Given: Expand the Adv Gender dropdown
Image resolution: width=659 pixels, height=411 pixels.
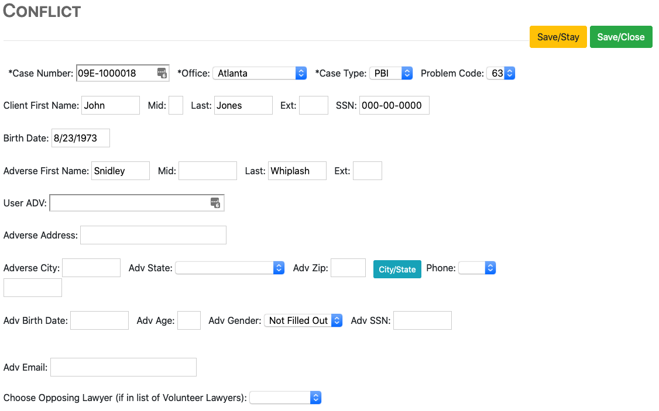Looking at the screenshot, I should click(303, 320).
